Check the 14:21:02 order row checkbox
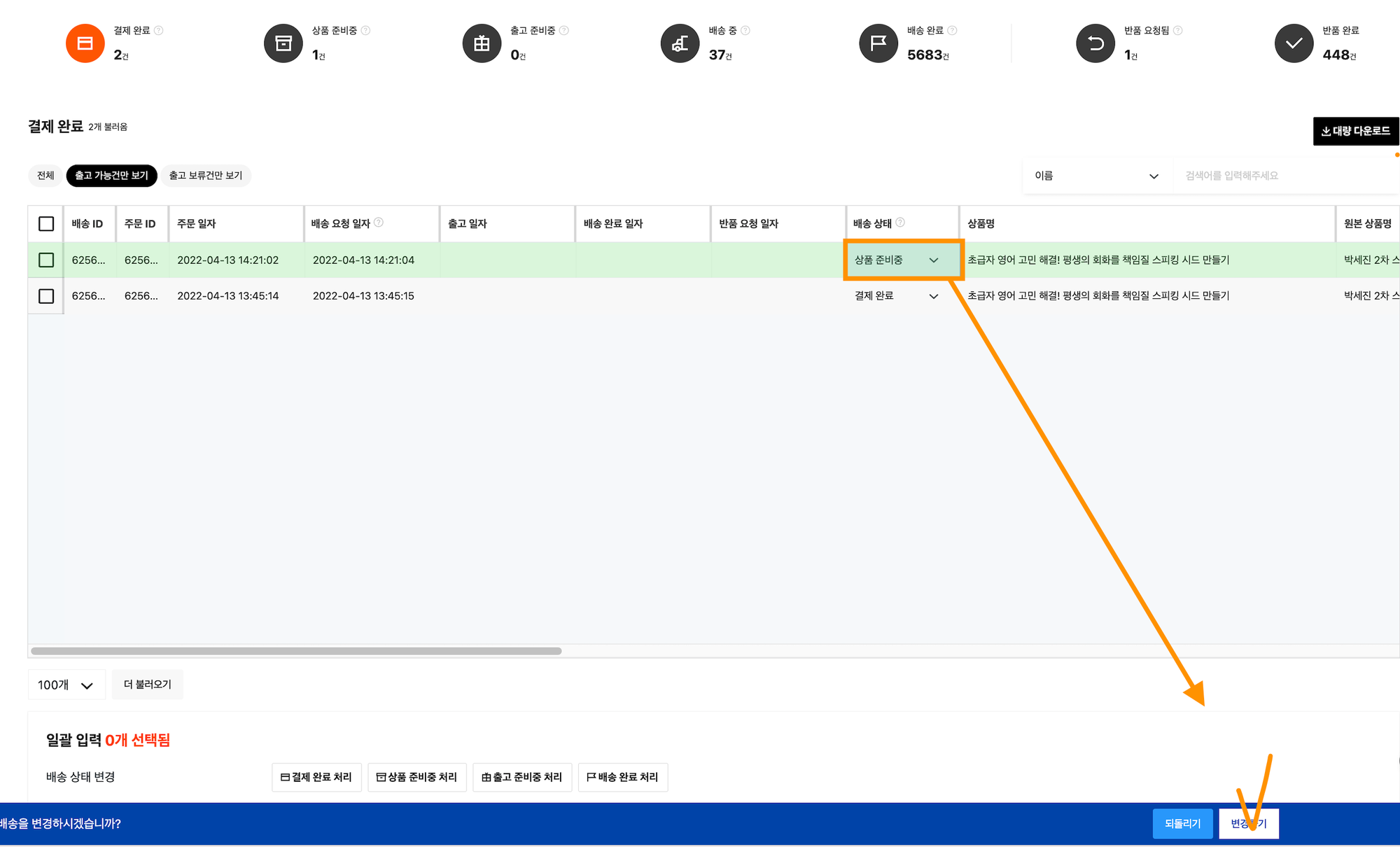This screenshot has width=1400, height=847. pyautogui.click(x=46, y=260)
